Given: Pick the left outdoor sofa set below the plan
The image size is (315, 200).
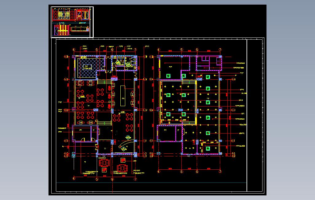Looking at the screenshot, I should (104, 163).
